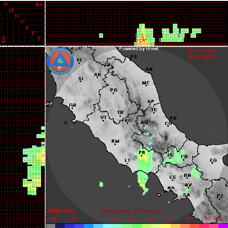The height and width of the screenshot is (228, 228).
Task: Click the SA city label
Action: click(x=187, y=195)
